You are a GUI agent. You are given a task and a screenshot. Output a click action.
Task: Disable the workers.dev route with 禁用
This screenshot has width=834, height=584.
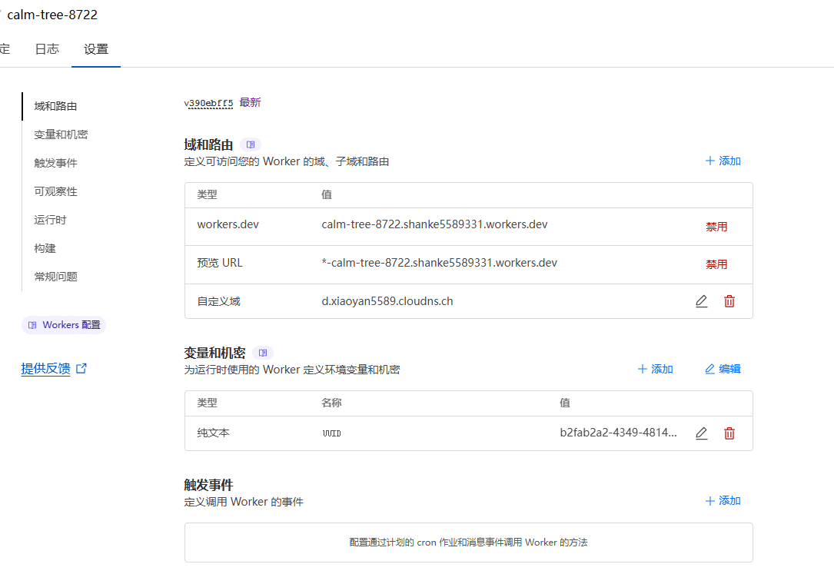point(716,227)
